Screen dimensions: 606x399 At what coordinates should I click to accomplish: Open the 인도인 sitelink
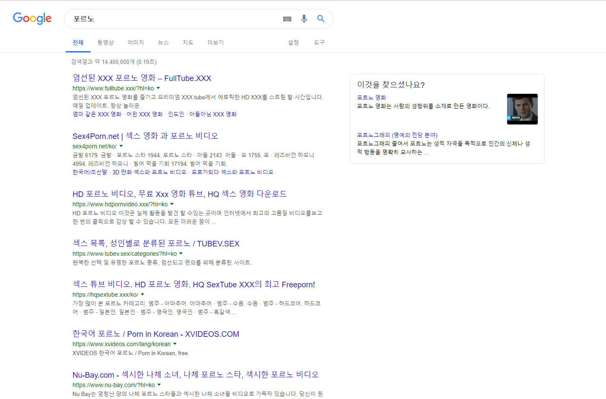click(176, 114)
